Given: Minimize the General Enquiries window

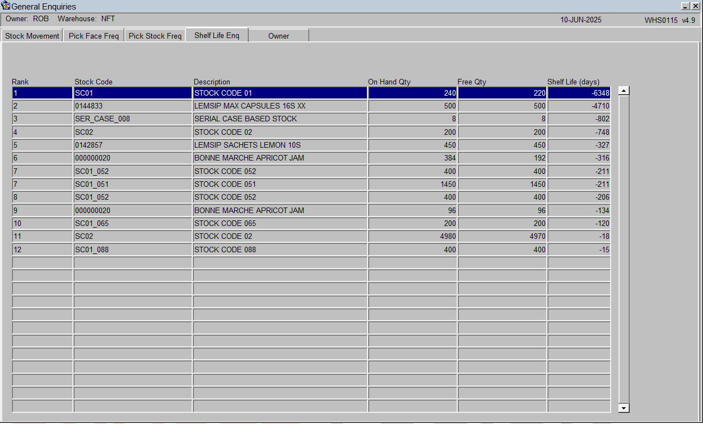Looking at the screenshot, I should 685,6.
